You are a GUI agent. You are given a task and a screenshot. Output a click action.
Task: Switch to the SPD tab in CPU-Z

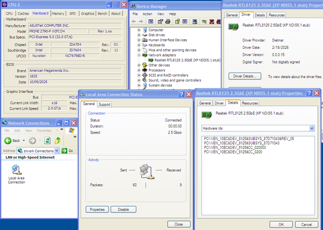[73, 14]
